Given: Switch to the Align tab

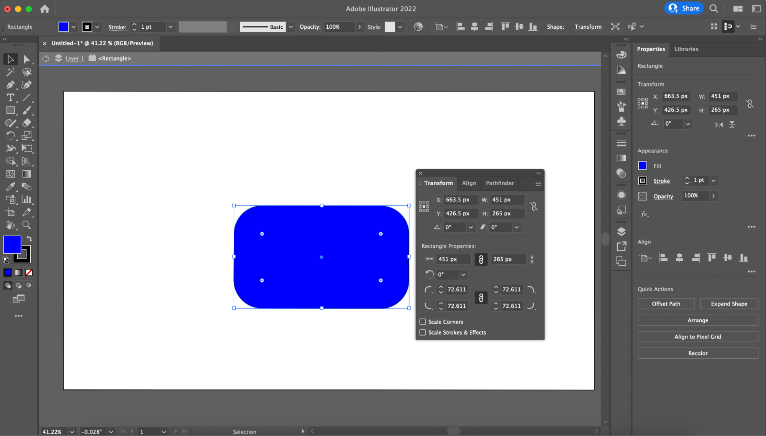Looking at the screenshot, I should point(468,183).
